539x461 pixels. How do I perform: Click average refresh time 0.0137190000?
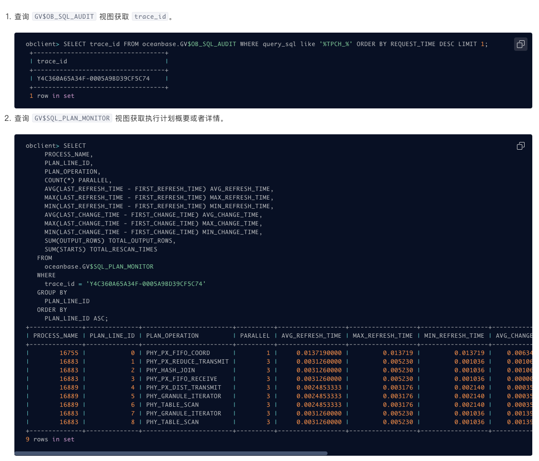[x=319, y=353]
